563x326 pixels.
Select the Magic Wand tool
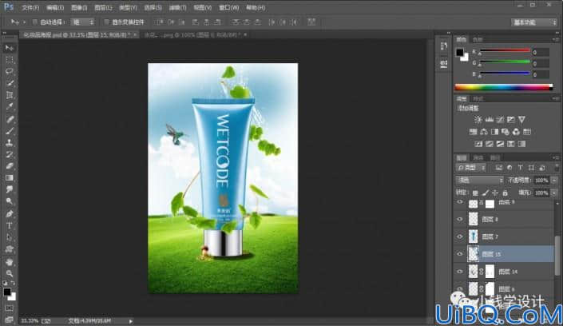(10, 83)
